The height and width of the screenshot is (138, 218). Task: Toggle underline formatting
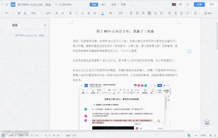click(x=83, y=13)
